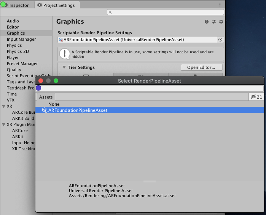Select Physics 2D in the settings list
Image resolution: width=266 pixels, height=215 pixels.
(18, 51)
